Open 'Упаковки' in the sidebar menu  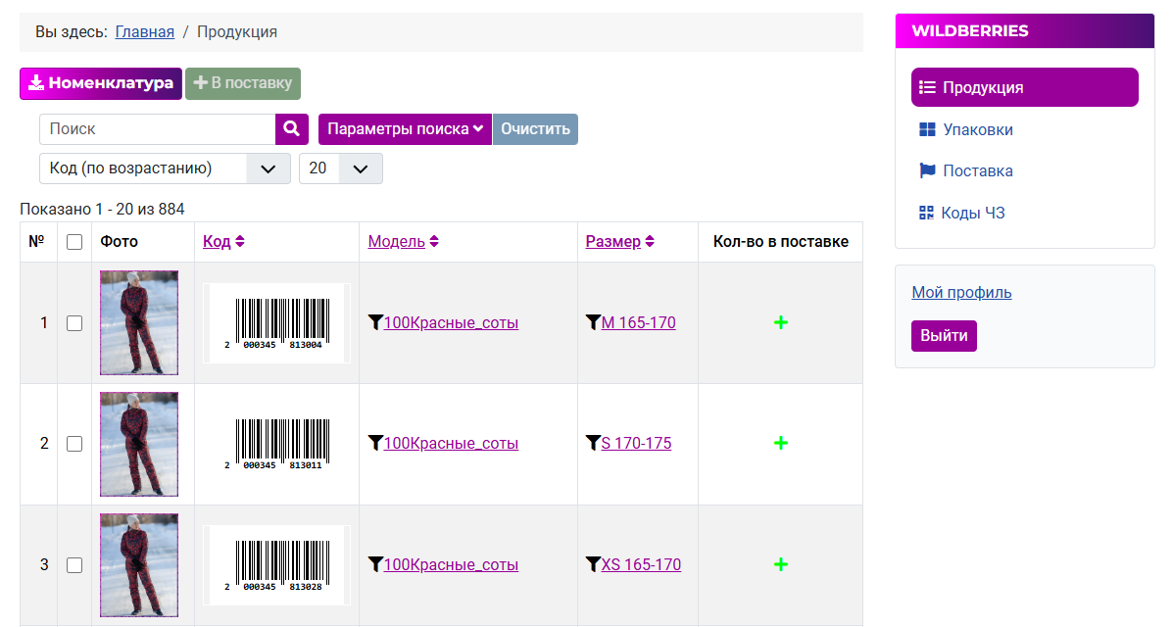[x=977, y=129]
